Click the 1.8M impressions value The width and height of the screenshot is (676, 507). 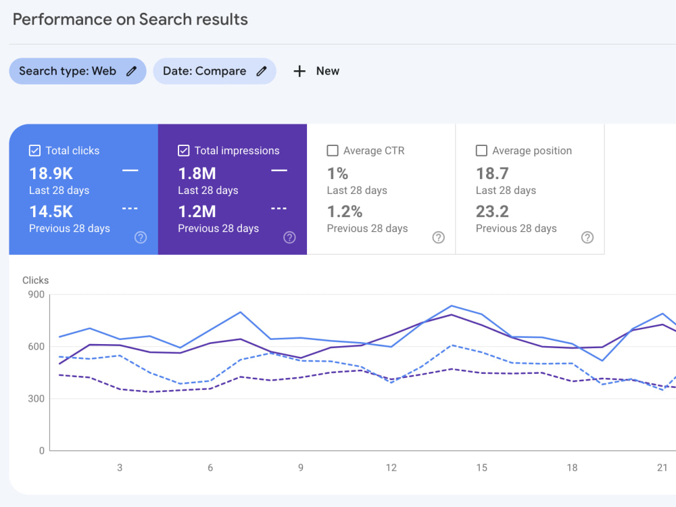[197, 174]
